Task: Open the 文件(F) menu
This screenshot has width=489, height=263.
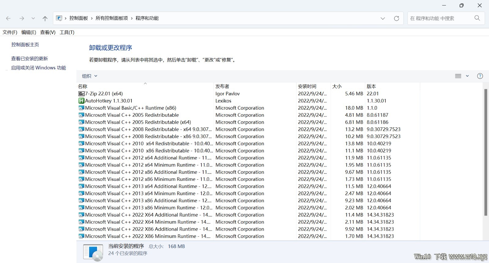Action: point(10,32)
